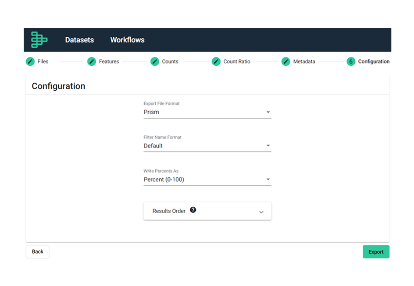Image resolution: width=414 pixels, height=286 pixels.
Task: Click the Results Order panel title text
Action: [169, 211]
